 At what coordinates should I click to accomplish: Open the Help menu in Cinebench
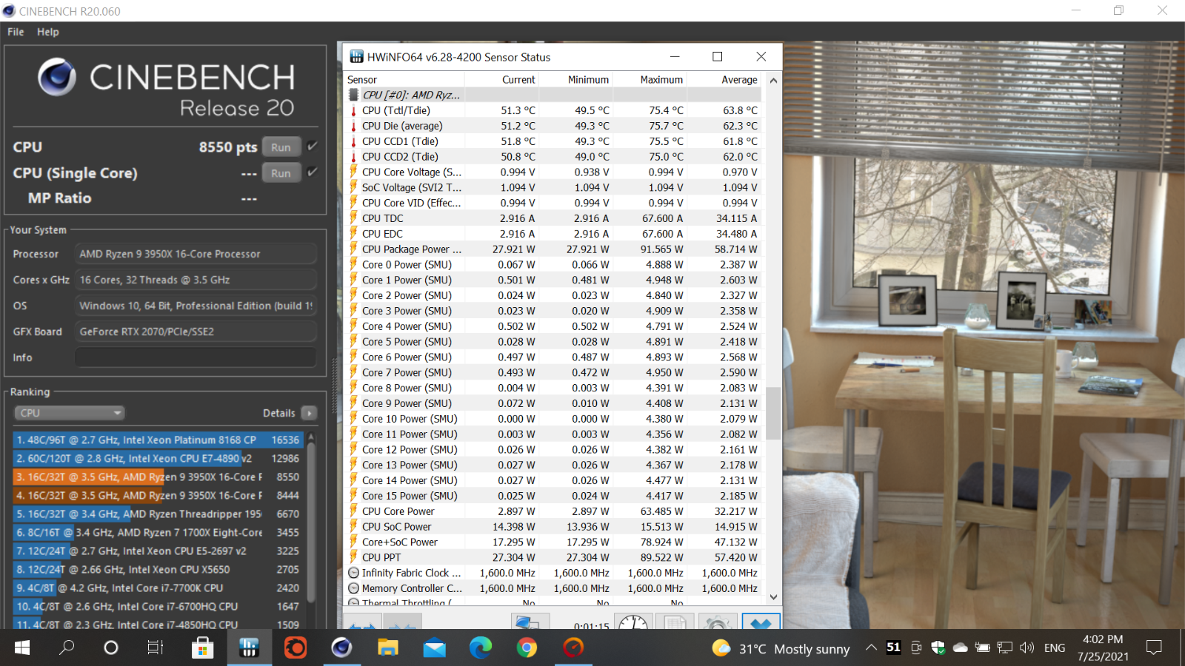(48, 32)
